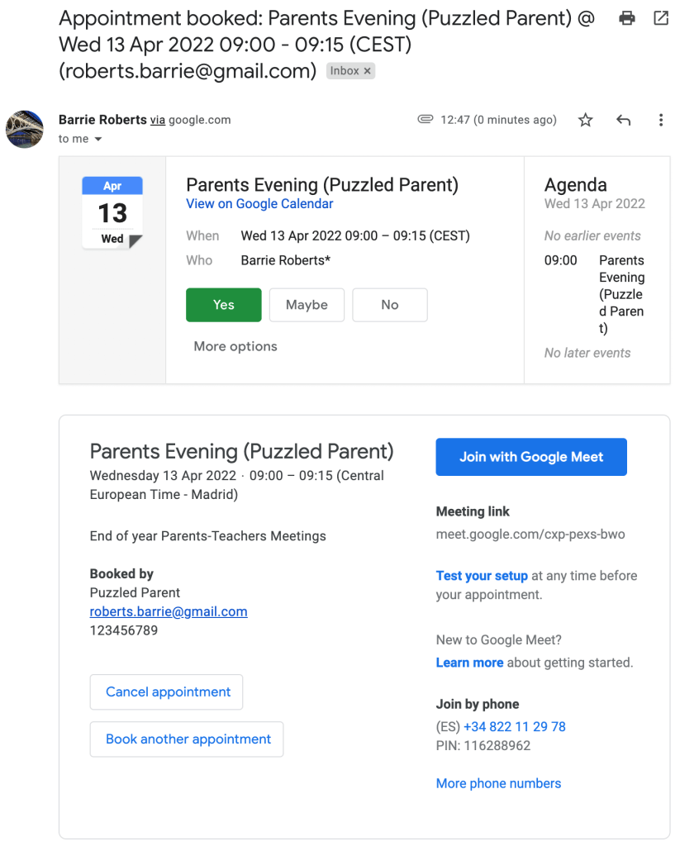Expand recipient details arrow beside 'to me'
The image size is (680, 846).
click(98, 140)
